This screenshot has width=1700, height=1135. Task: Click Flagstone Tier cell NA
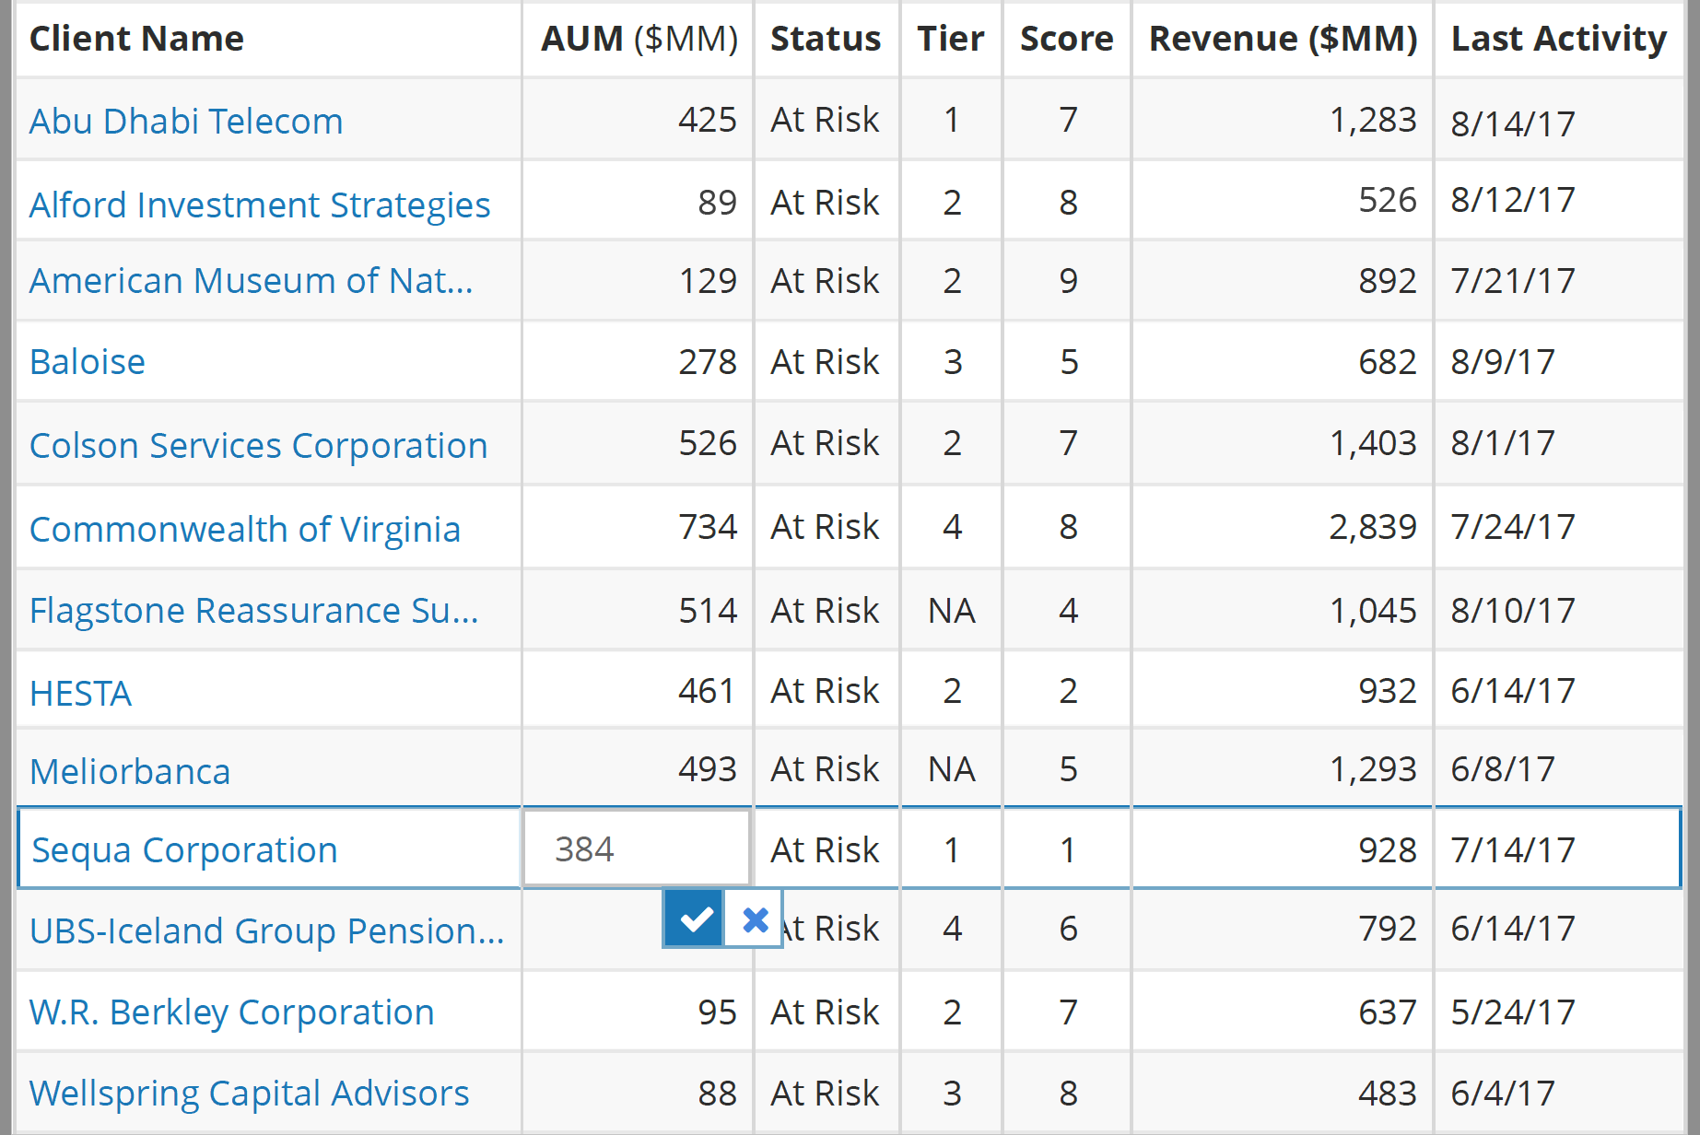[952, 610]
